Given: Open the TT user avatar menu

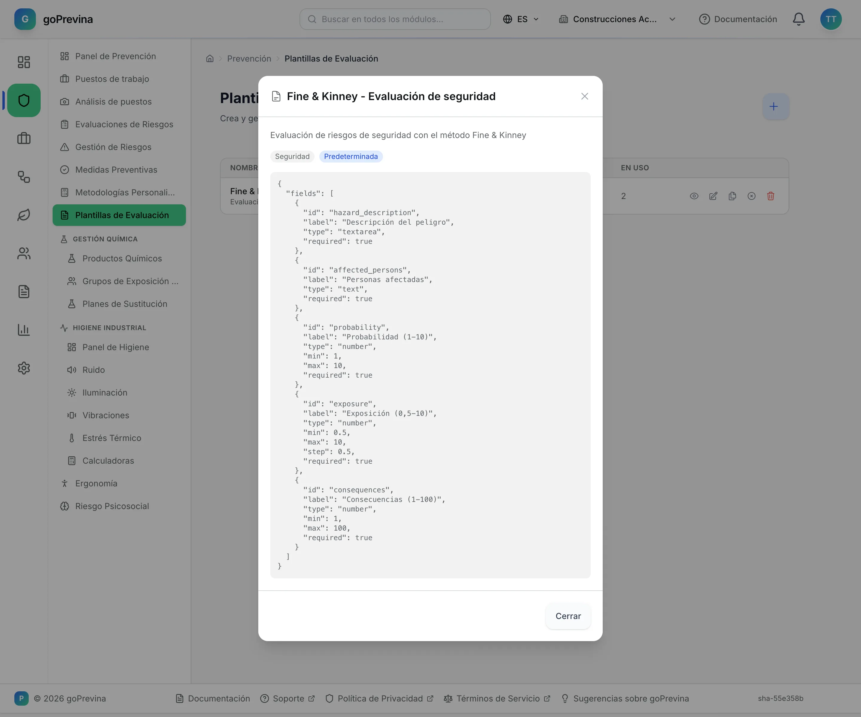Looking at the screenshot, I should (831, 19).
